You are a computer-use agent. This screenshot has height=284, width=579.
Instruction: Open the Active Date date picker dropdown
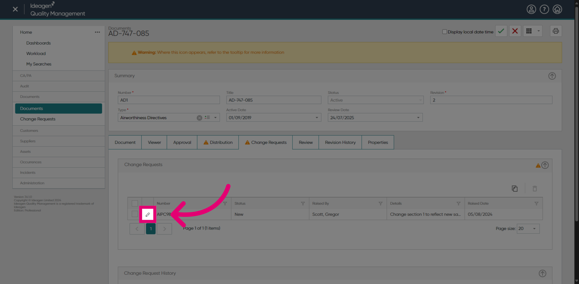point(316,117)
